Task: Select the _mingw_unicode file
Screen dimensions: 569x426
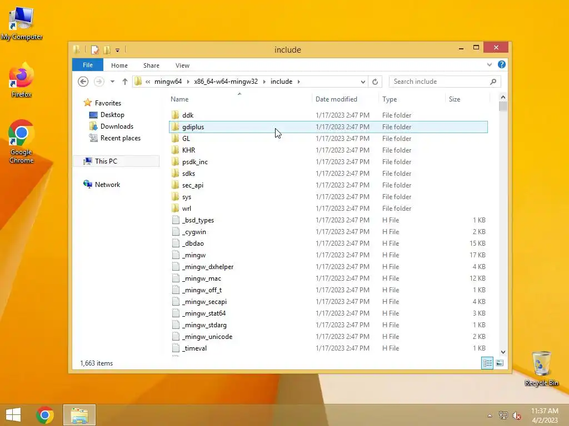Action: [x=328, y=337]
